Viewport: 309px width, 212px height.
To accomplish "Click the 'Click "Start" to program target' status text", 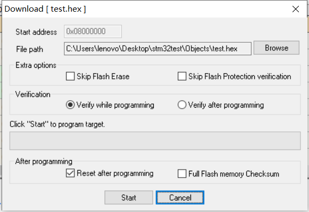I will click(x=57, y=124).
